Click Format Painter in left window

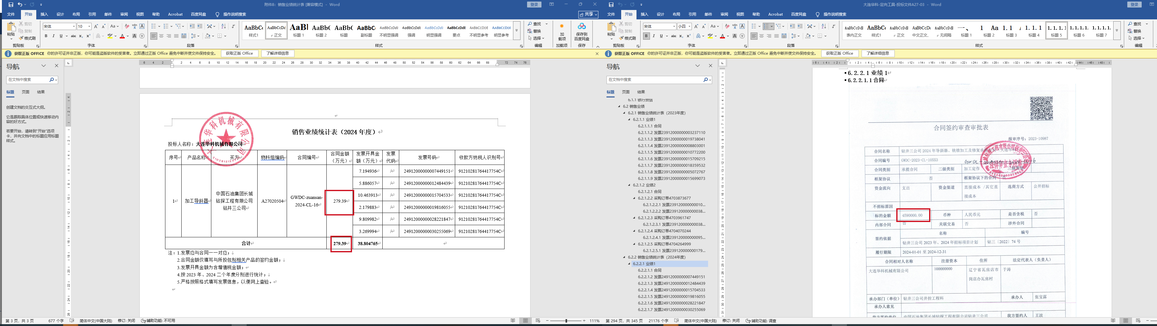tap(28, 38)
